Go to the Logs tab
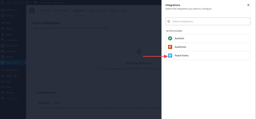This screenshot has height=119, width=256. tap(124, 10)
